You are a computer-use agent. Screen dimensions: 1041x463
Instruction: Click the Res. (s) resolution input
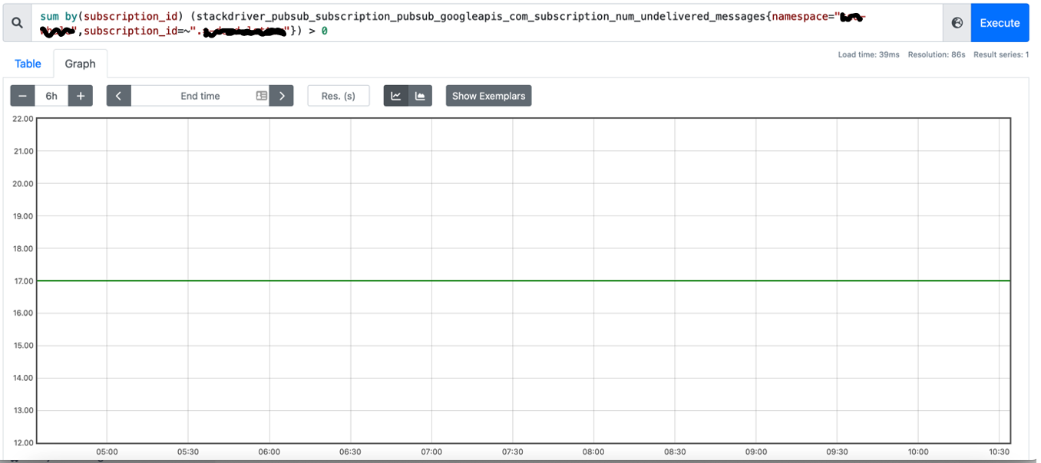point(339,95)
